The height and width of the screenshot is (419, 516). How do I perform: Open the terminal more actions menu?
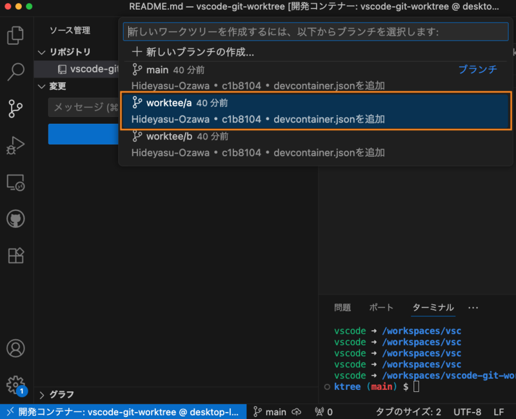coord(473,308)
